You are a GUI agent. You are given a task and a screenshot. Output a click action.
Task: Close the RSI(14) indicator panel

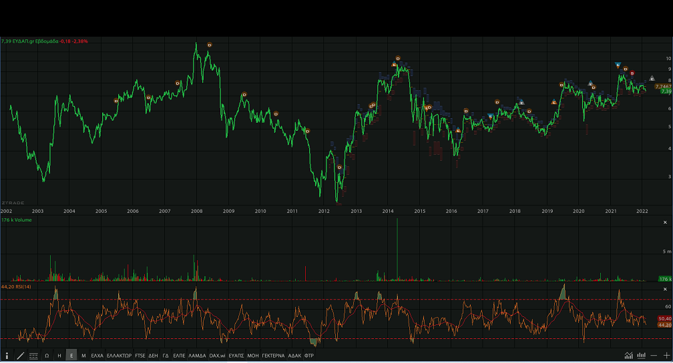click(665, 289)
